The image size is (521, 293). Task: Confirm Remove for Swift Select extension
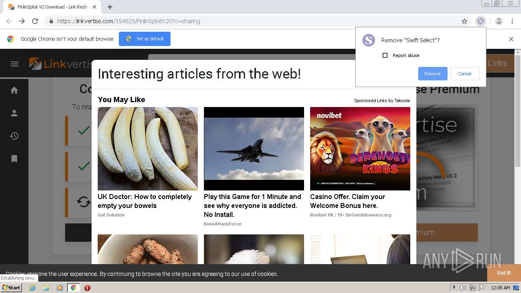(433, 74)
